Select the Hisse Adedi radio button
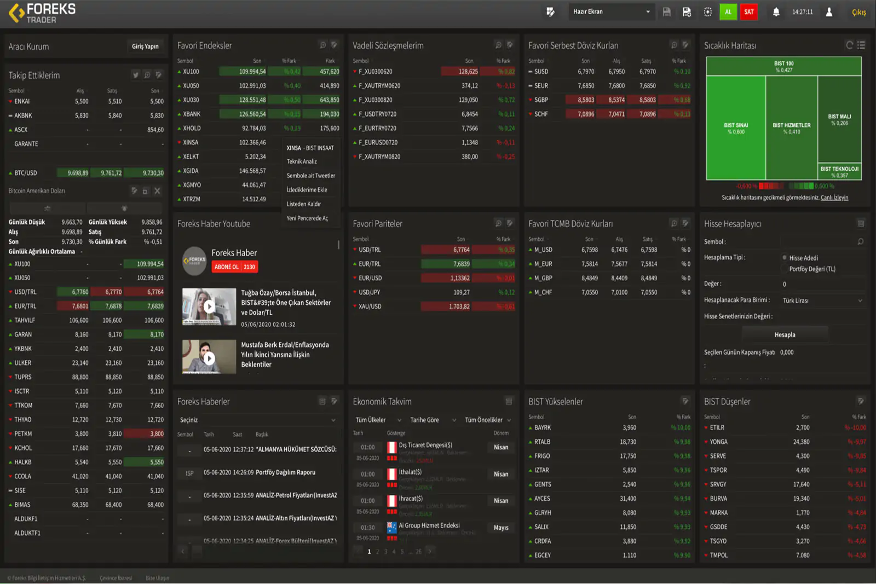 [785, 258]
